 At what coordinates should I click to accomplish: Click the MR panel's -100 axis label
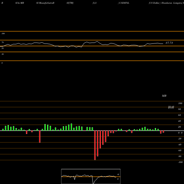point(180,162)
